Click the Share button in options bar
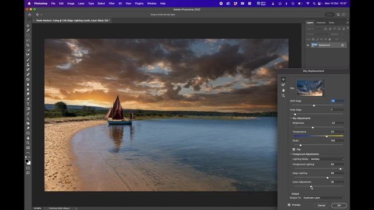The image size is (374, 210). [330, 15]
